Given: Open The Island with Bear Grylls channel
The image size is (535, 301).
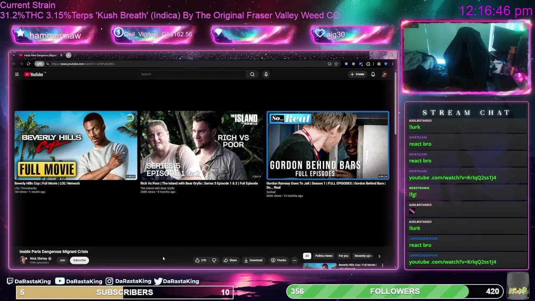Looking at the screenshot, I should tap(157, 188).
